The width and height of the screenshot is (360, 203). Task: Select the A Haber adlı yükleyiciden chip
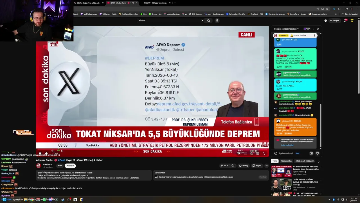point(305,161)
